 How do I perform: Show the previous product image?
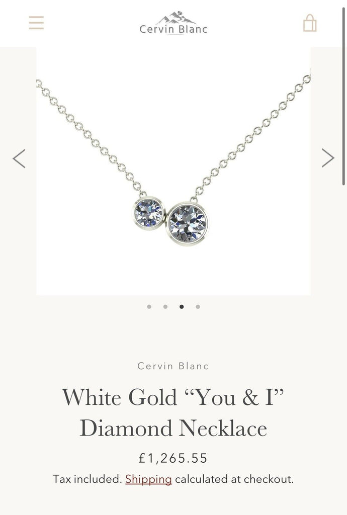[x=19, y=158]
